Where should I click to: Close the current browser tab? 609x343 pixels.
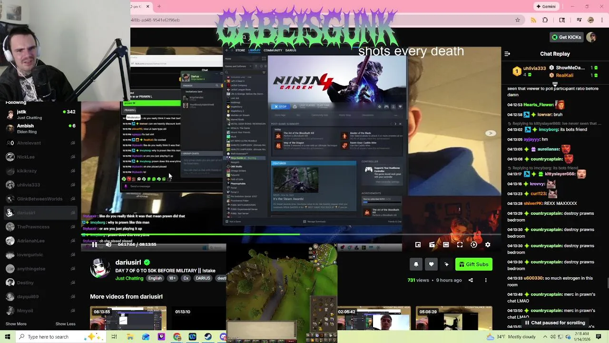point(147,6)
